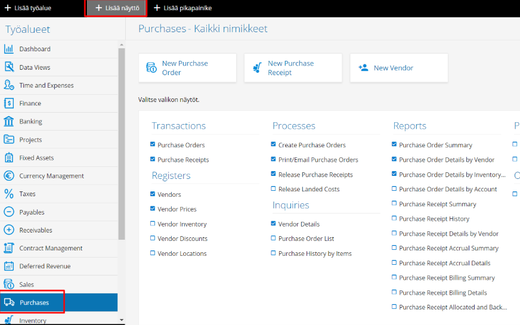Check the Release Landed Costs box
Image resolution: width=520 pixels, height=325 pixels.
pos(273,188)
